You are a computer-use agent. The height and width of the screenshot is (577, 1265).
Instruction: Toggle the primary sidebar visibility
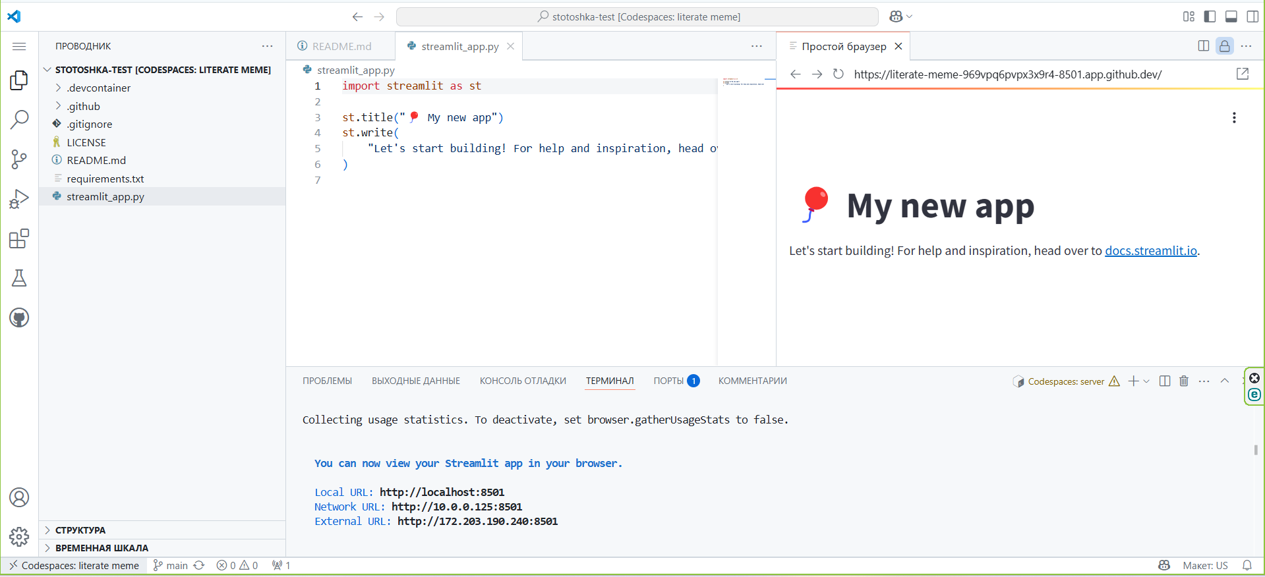tap(1210, 16)
